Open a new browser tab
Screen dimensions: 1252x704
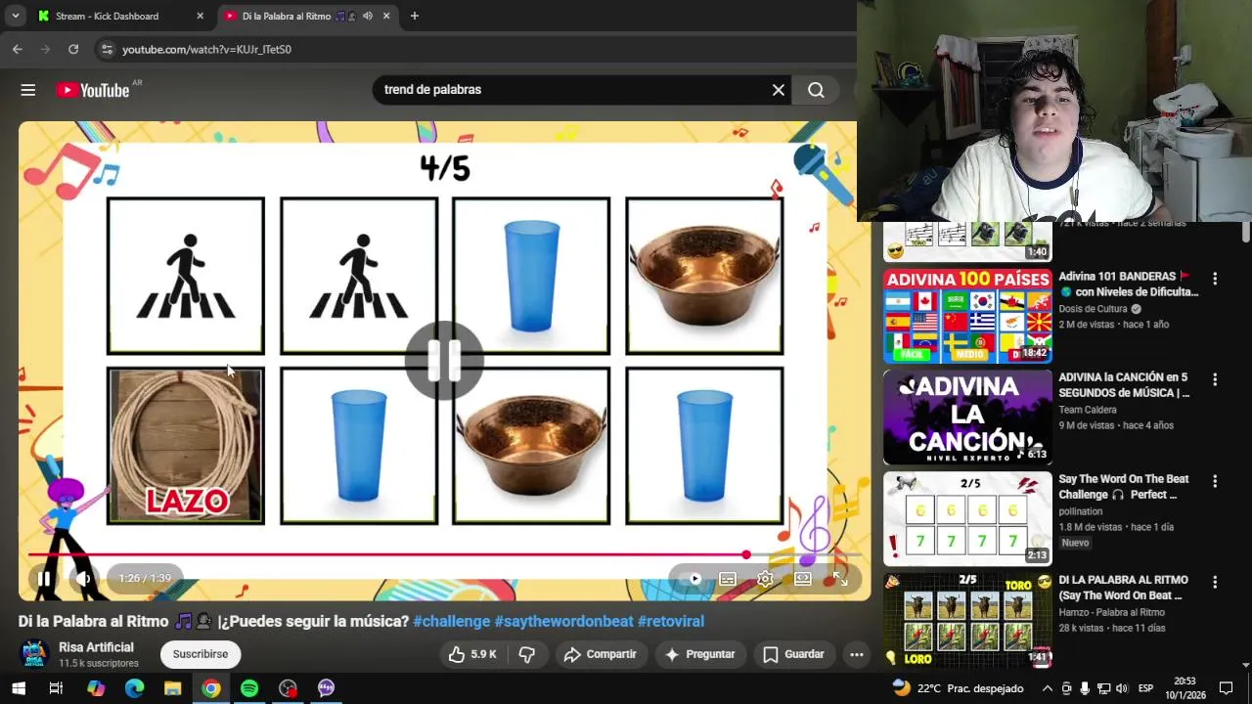[x=415, y=16]
